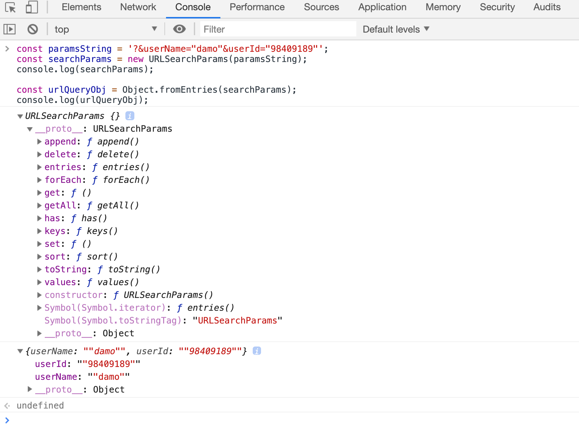Collapse the URLSearchParams {} object
579x429 pixels.
[20, 116]
